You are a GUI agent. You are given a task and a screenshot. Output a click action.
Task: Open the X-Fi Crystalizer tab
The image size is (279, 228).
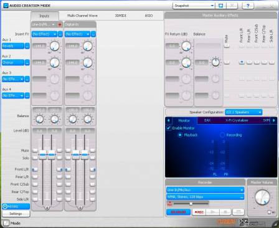(237, 120)
